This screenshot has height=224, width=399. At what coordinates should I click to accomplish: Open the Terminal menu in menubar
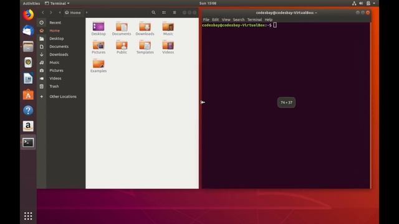point(254,19)
